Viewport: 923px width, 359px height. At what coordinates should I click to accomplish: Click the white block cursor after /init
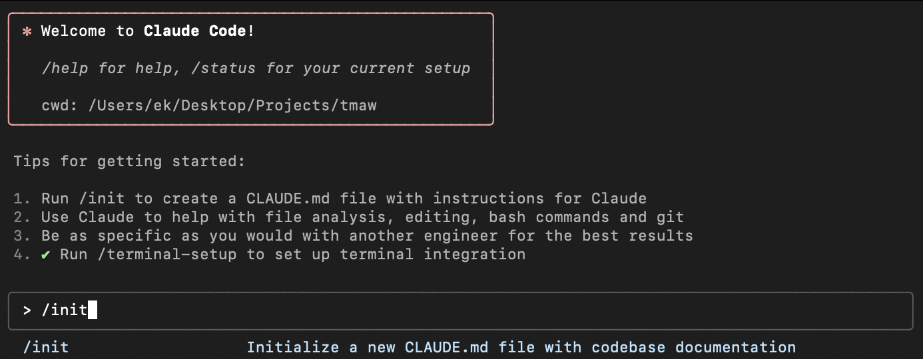(x=93, y=310)
